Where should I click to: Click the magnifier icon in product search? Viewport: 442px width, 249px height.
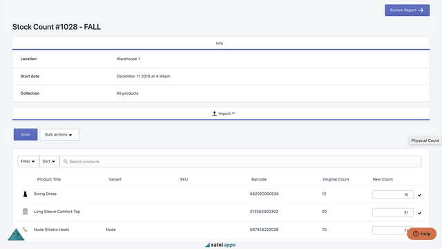pyautogui.click(x=66, y=161)
